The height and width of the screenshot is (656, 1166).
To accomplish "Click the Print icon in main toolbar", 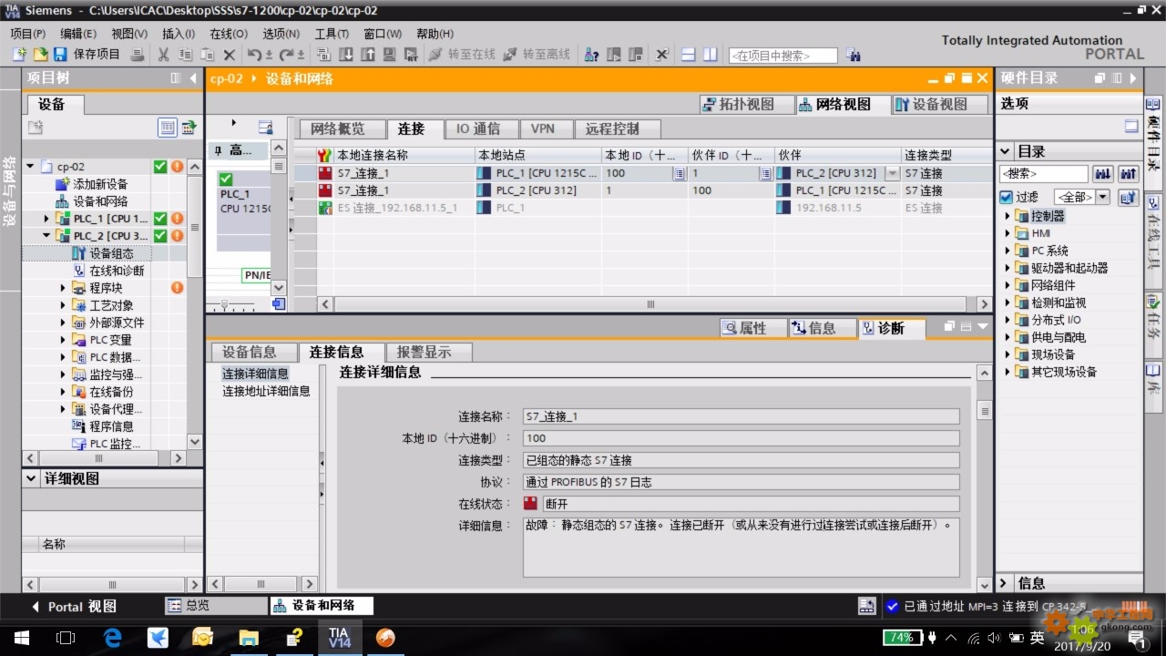I will (x=138, y=55).
